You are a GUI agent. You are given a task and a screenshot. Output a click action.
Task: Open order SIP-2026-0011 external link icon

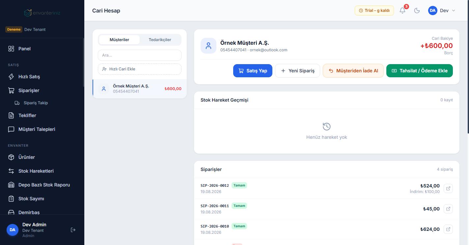click(448, 209)
